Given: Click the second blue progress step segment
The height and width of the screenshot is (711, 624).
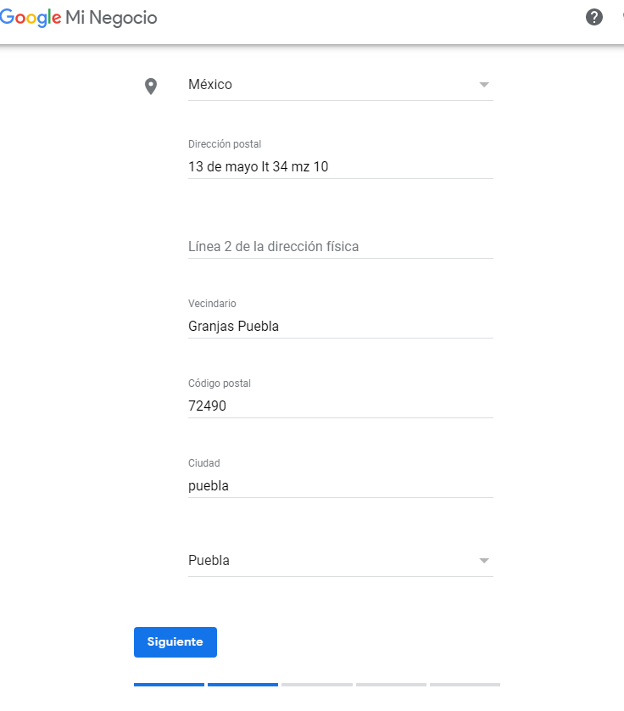Looking at the screenshot, I should coord(242,684).
